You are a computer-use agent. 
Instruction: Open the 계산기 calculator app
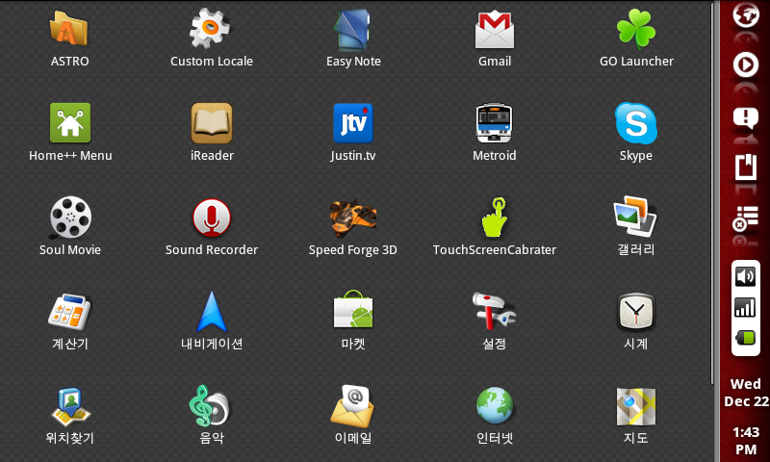tap(69, 311)
